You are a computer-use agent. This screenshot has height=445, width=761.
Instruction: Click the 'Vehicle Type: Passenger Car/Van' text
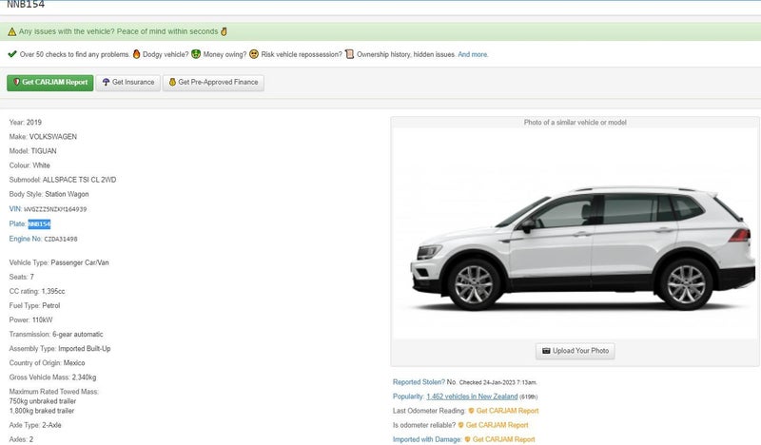coord(59,262)
